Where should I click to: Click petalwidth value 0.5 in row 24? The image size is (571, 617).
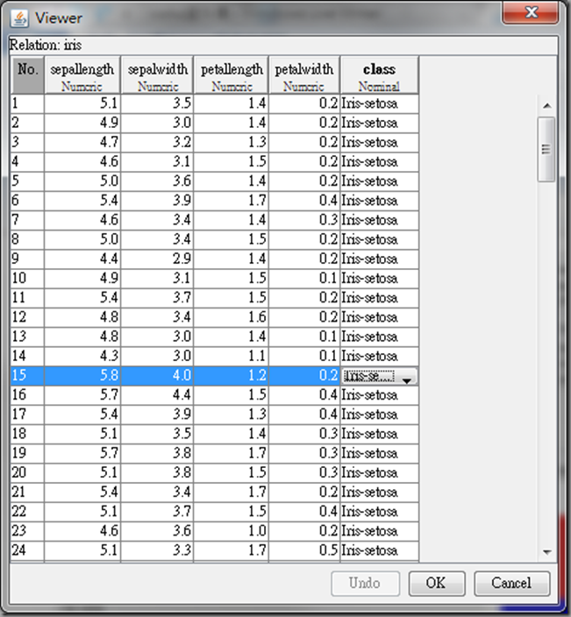tap(304, 550)
